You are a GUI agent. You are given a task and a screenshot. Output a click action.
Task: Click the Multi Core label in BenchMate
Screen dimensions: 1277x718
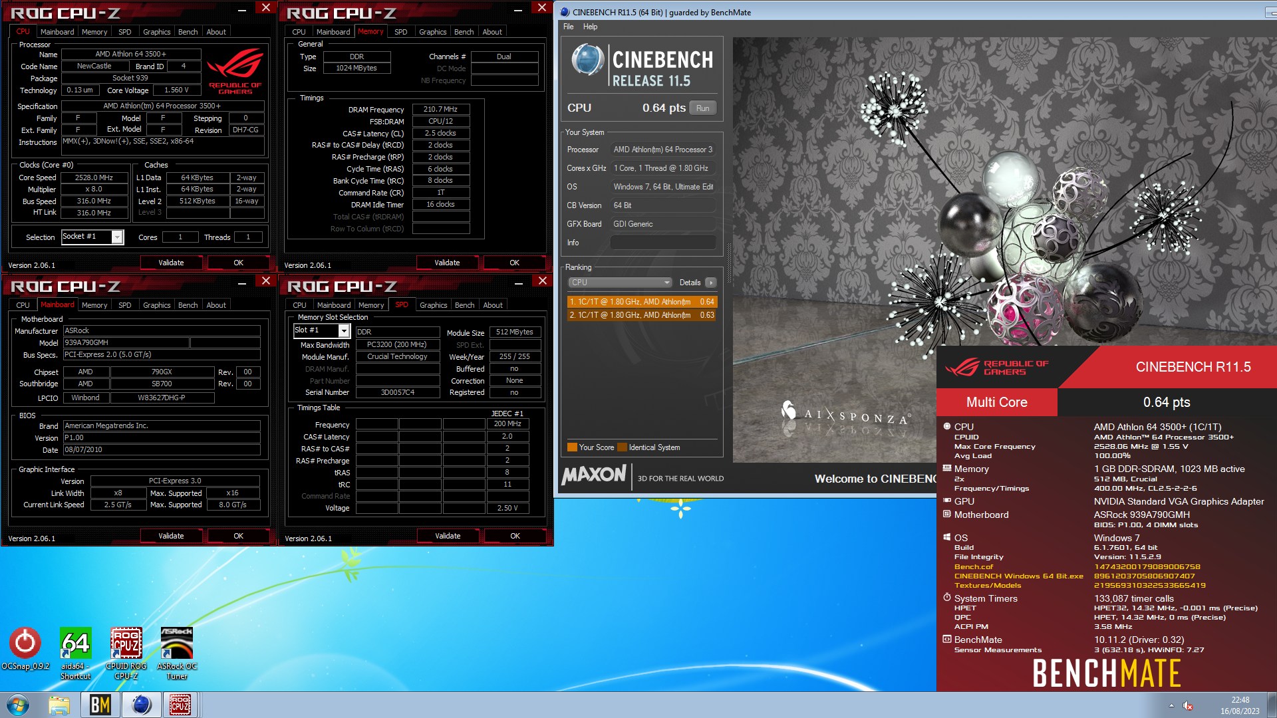pos(996,402)
